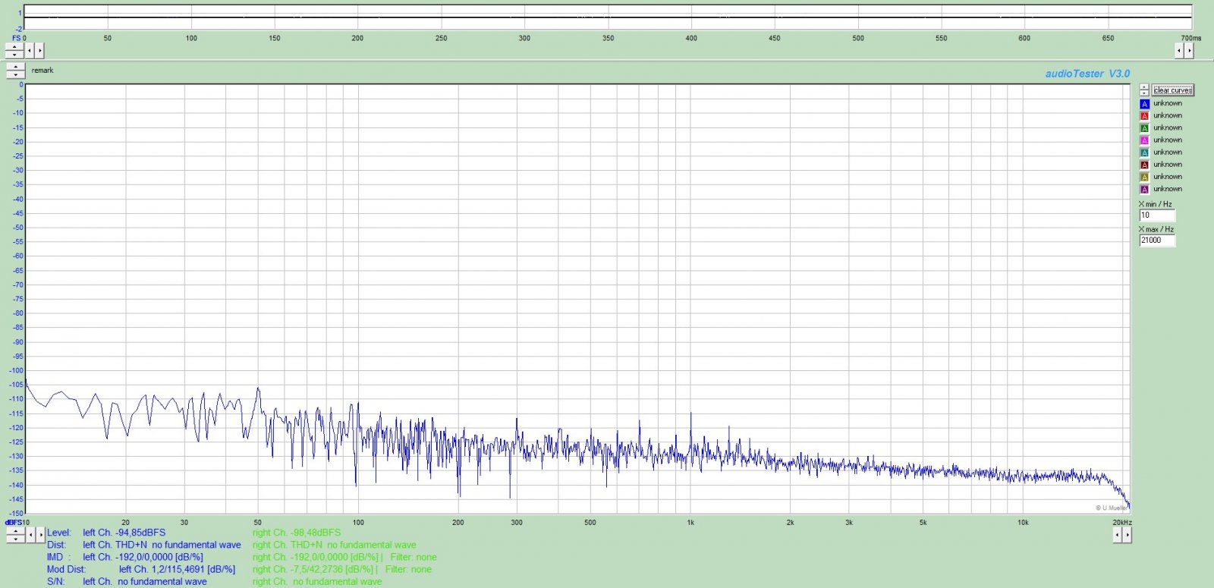Click left arrow beside FS time stepper
Viewport: 1214px width, 588px height.
pyautogui.click(x=30, y=51)
